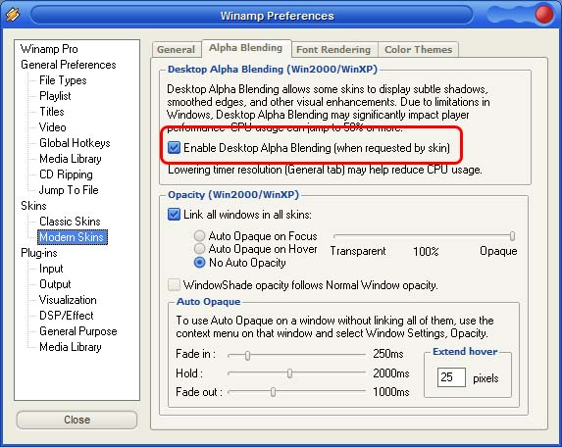Select the Skins category
The image size is (562, 447).
point(33,206)
